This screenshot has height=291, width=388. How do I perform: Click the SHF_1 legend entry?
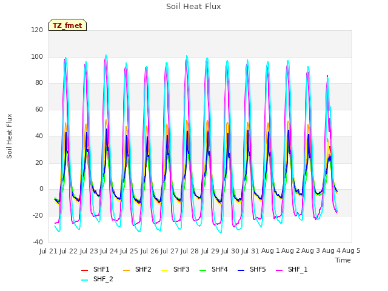pos(292,269)
